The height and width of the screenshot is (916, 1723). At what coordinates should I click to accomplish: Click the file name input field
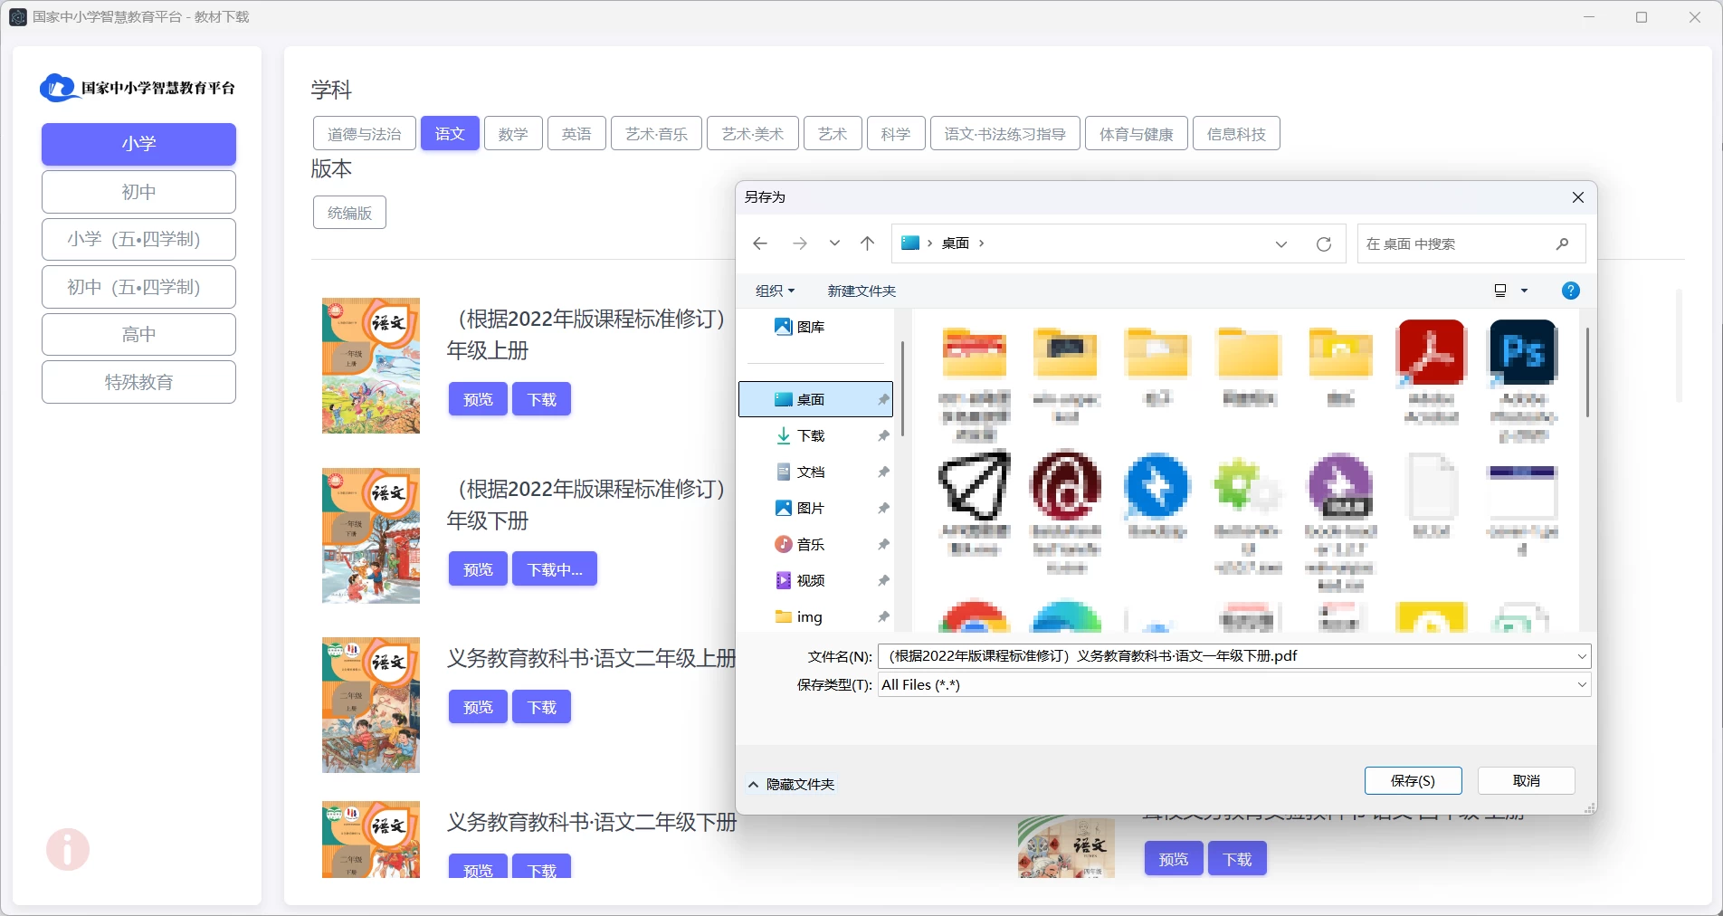(x=1226, y=656)
